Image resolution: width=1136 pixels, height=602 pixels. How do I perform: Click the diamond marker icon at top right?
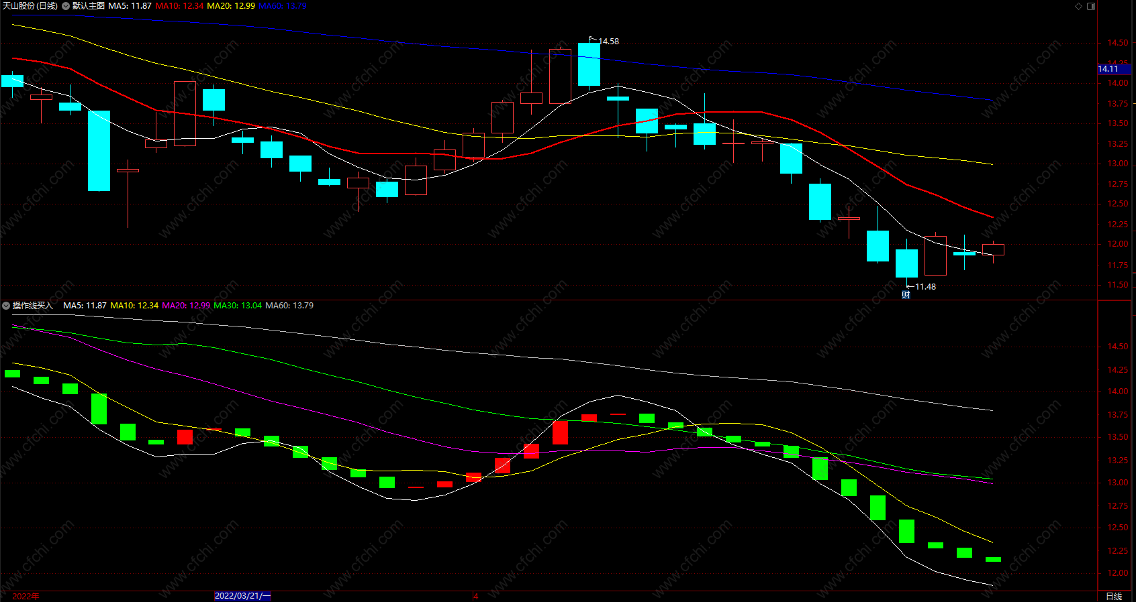tap(1079, 6)
